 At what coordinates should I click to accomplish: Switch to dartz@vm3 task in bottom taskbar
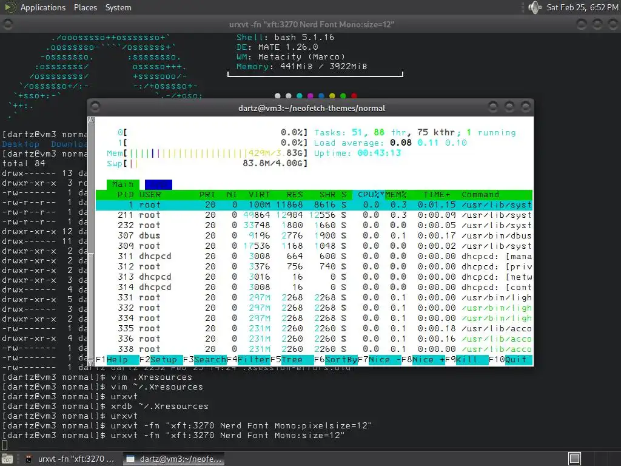pos(173,459)
